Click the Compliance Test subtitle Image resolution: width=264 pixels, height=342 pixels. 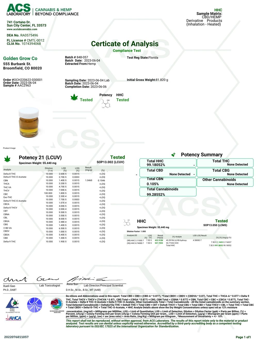tap(127, 51)
